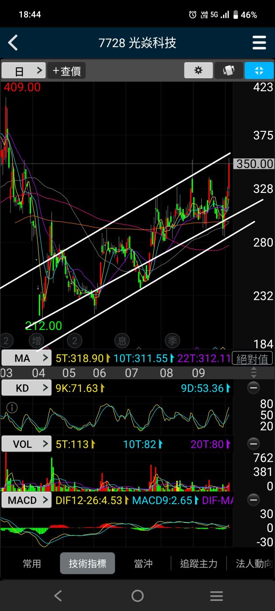Image resolution: width=275 pixels, height=611 pixels.
Task: Open the VOL indicator selector
Action: (x=27, y=444)
